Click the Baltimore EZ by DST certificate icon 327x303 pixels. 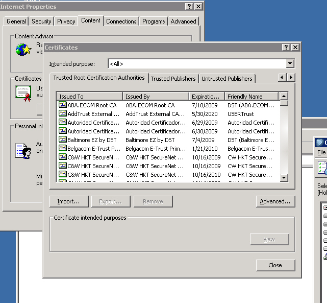click(63, 139)
